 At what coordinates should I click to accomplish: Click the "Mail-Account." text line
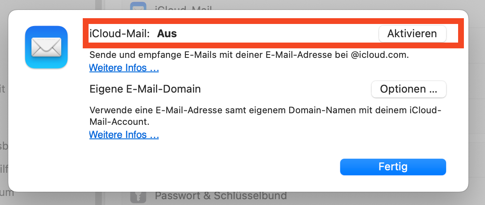(119, 122)
